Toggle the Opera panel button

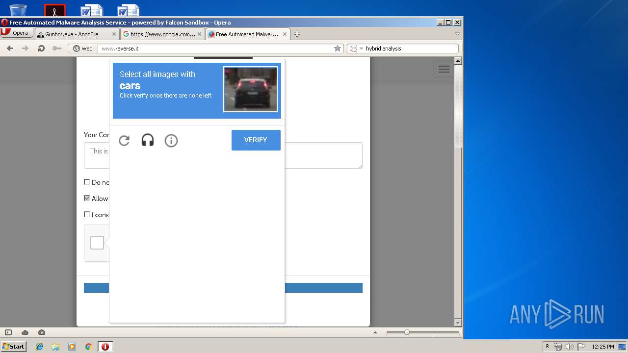8,332
